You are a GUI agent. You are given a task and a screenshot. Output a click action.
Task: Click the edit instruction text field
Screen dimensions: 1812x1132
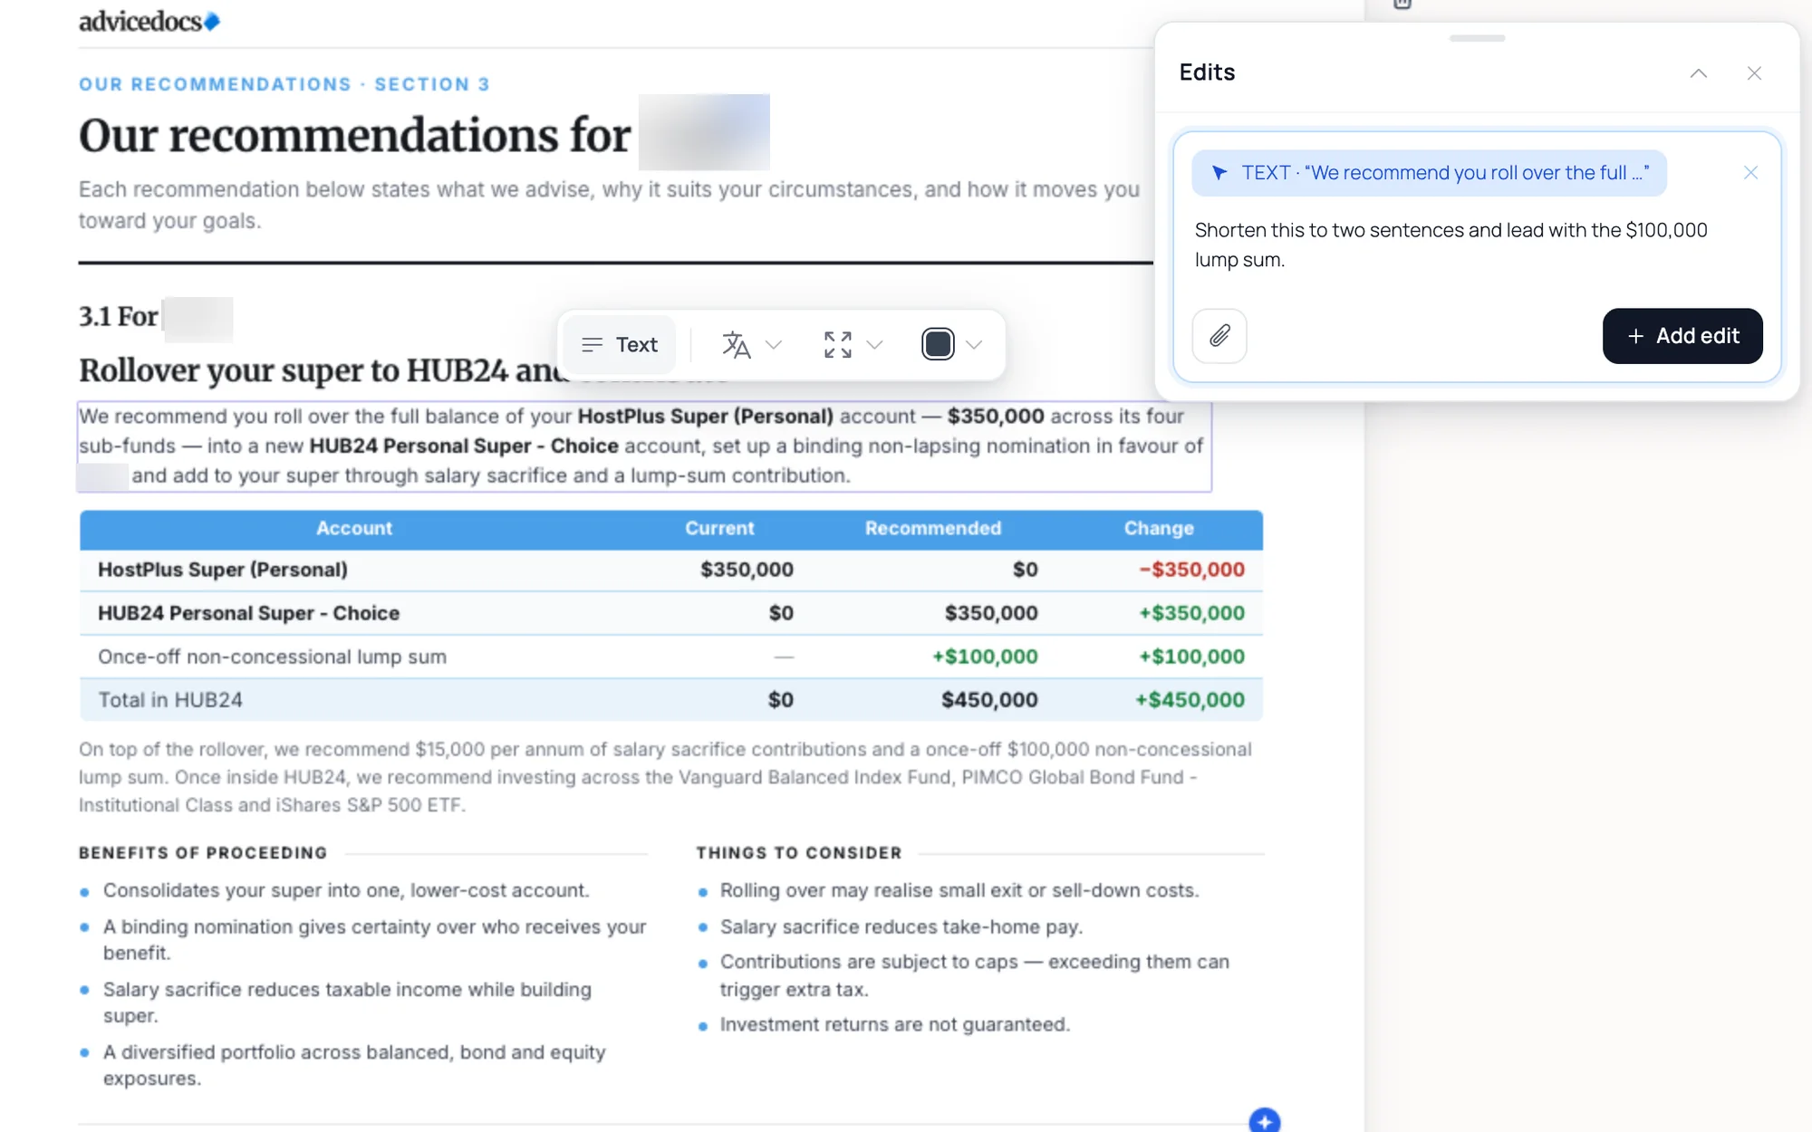(1476, 245)
